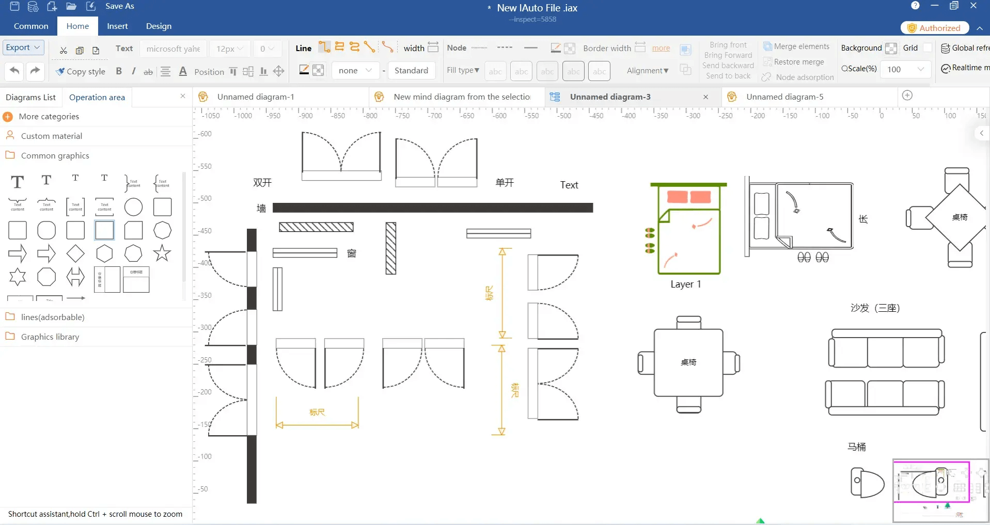Select the solid node line style
The image size is (990, 525).
tap(531, 47)
